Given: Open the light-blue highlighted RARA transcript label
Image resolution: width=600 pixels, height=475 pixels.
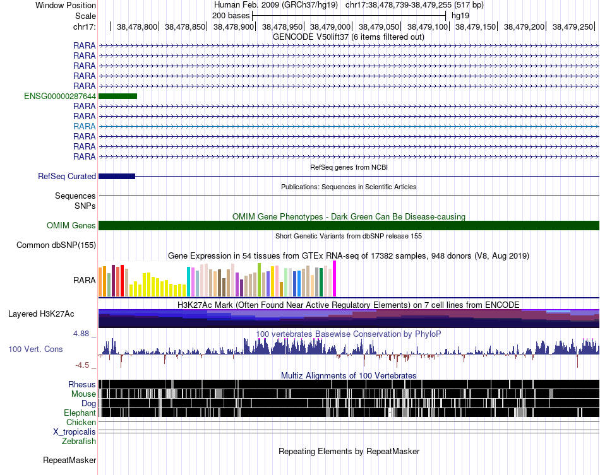Looking at the screenshot, I should pyautogui.click(x=85, y=126).
